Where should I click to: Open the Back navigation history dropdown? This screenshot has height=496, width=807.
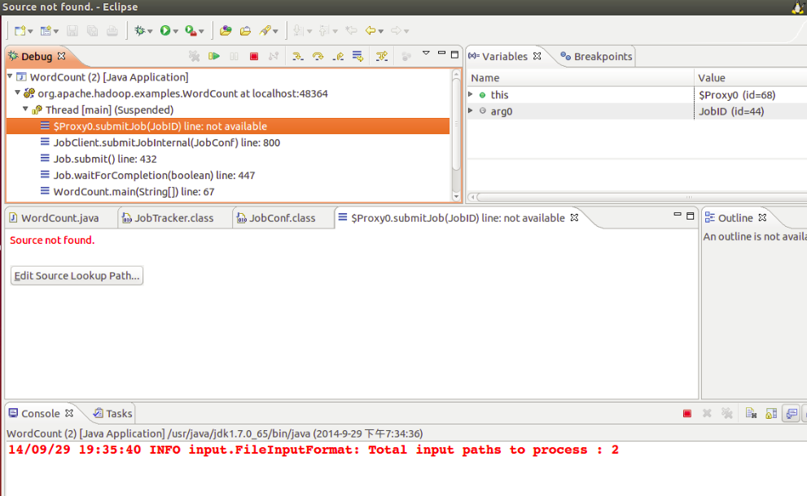381,32
